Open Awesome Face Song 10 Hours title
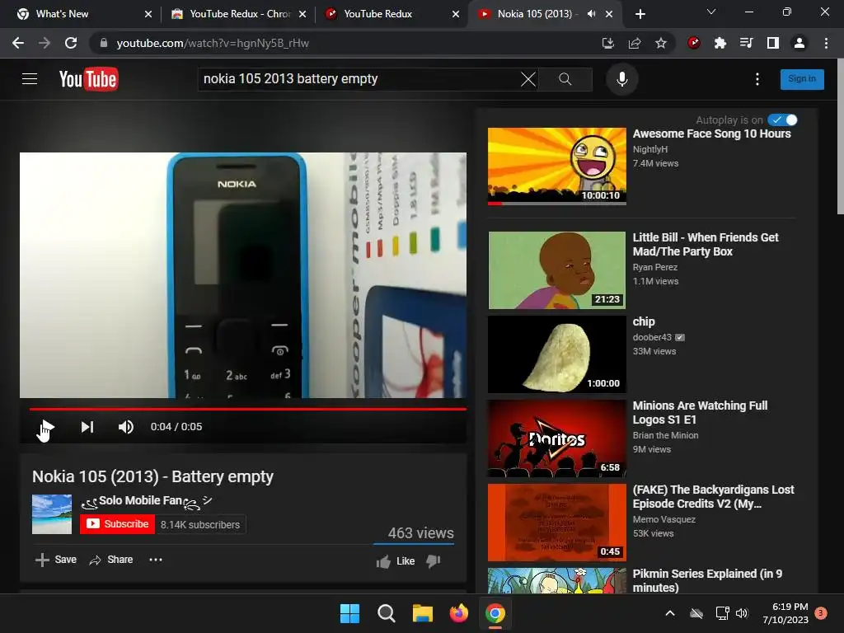 (x=711, y=134)
